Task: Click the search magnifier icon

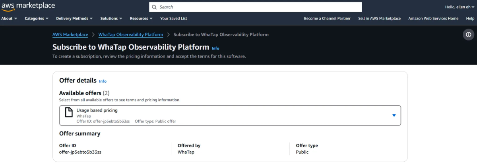Action: (x=154, y=7)
